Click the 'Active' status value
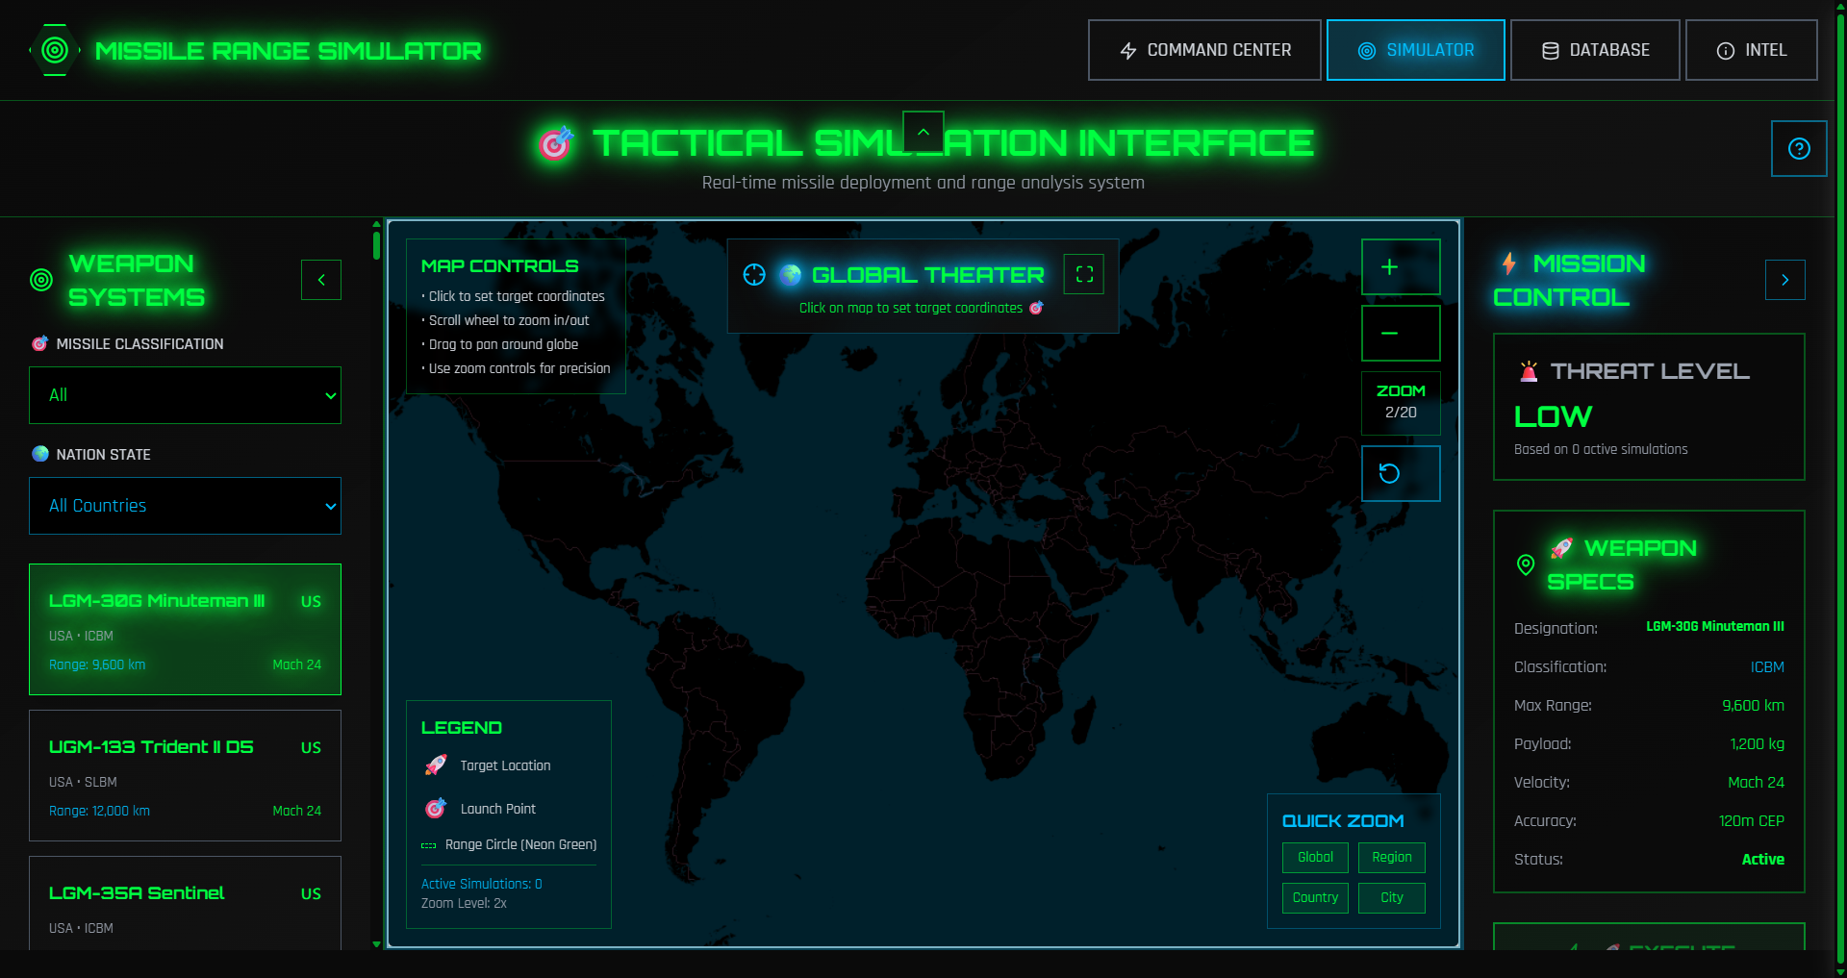Viewport: 1847px width, 978px height. click(x=1762, y=860)
